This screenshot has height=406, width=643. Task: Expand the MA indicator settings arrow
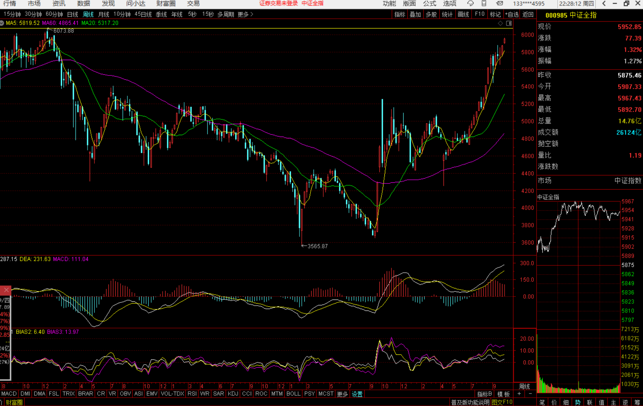pos(2,23)
